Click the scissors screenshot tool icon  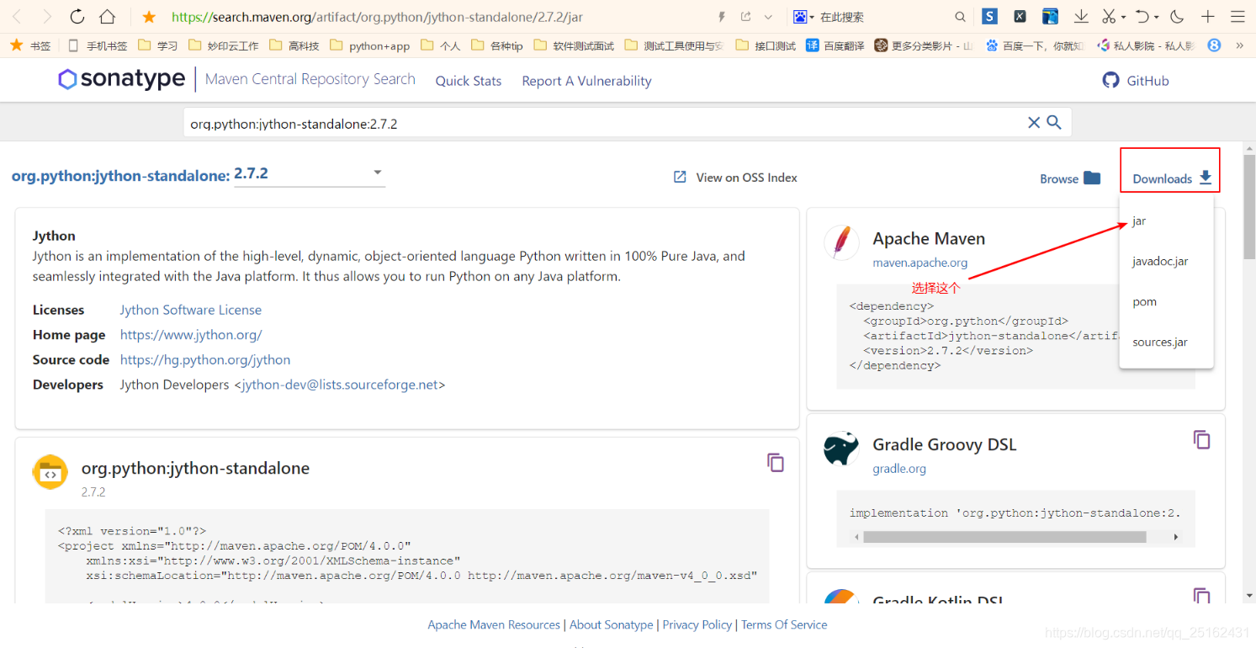(1109, 17)
